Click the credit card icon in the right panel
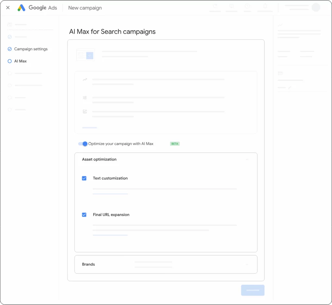The width and height of the screenshot is (332, 305). 280,73
